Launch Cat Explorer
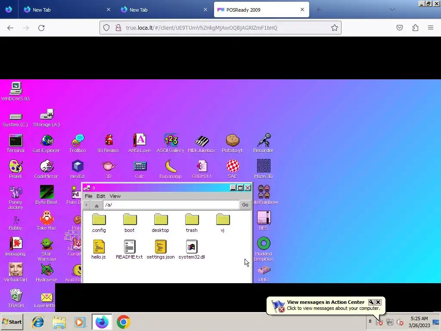The height and width of the screenshot is (331, 441). [x=47, y=144]
